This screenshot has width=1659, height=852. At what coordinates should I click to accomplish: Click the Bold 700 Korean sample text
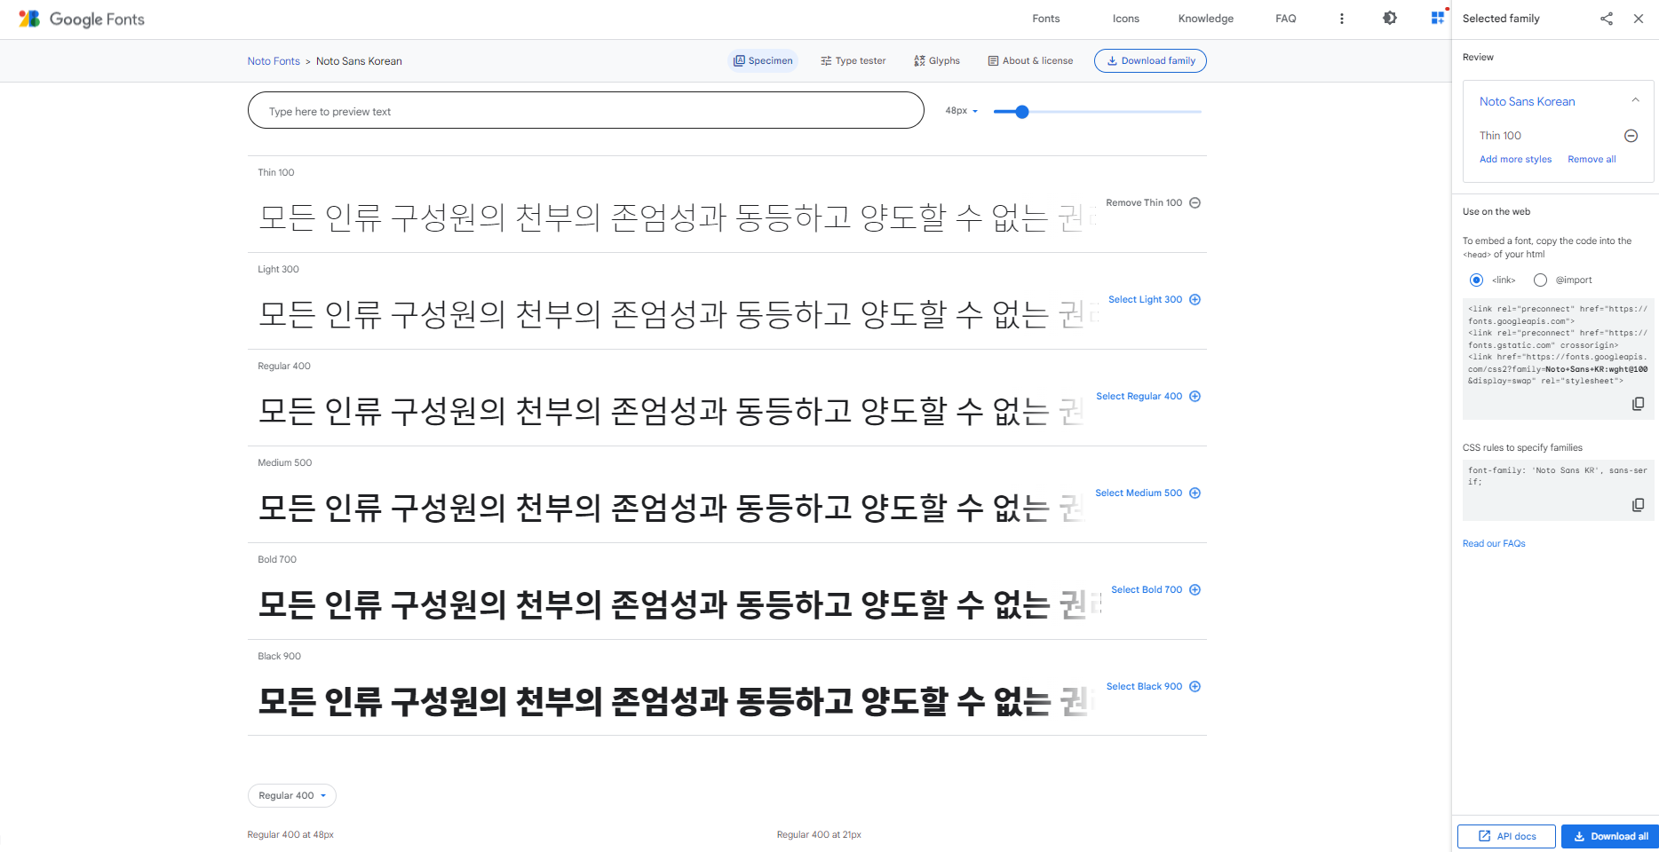click(x=679, y=605)
